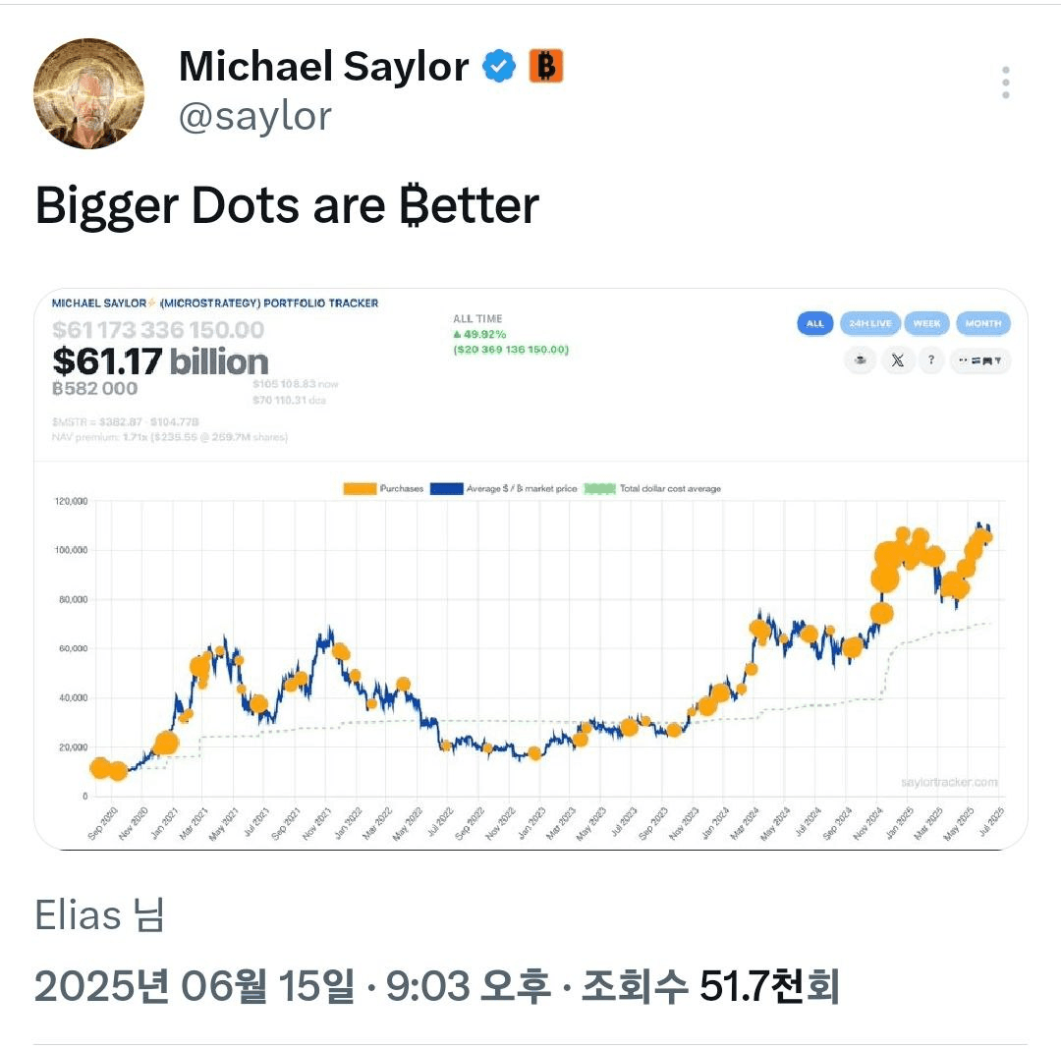Toggle the orange Purchases legend swatch
The image size is (1061, 1049).
360,488
